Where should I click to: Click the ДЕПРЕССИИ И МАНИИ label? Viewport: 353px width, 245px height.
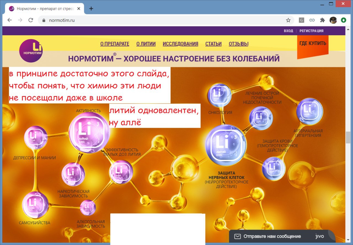pos(34,158)
